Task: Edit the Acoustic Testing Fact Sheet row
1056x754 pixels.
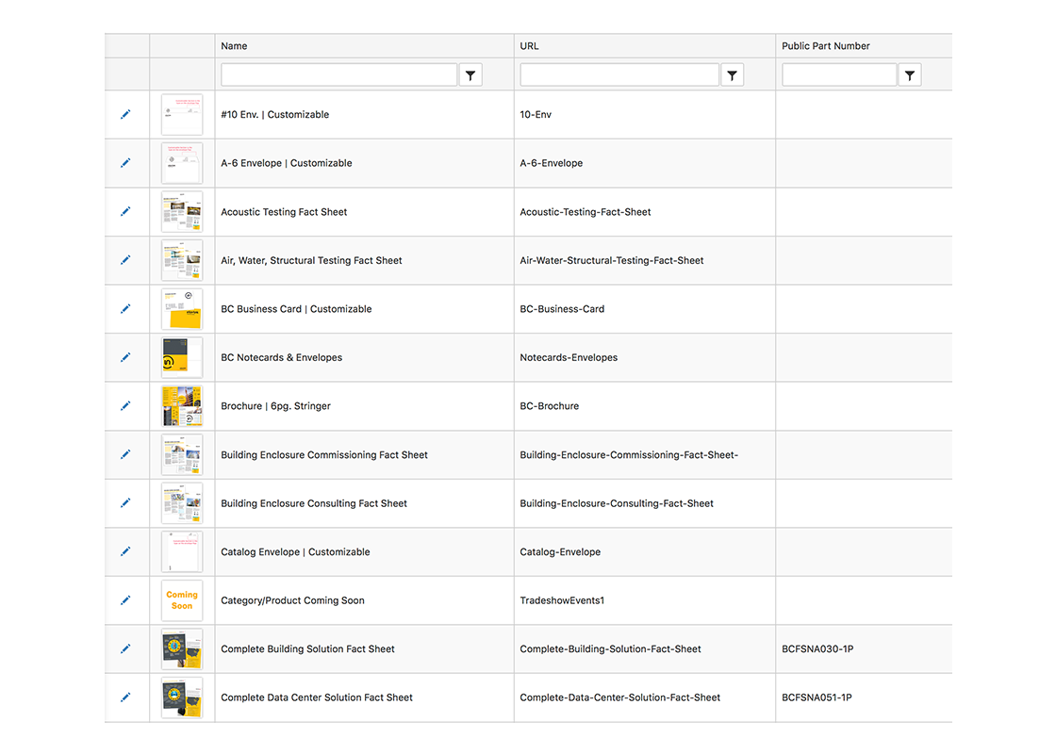Action: tap(125, 212)
